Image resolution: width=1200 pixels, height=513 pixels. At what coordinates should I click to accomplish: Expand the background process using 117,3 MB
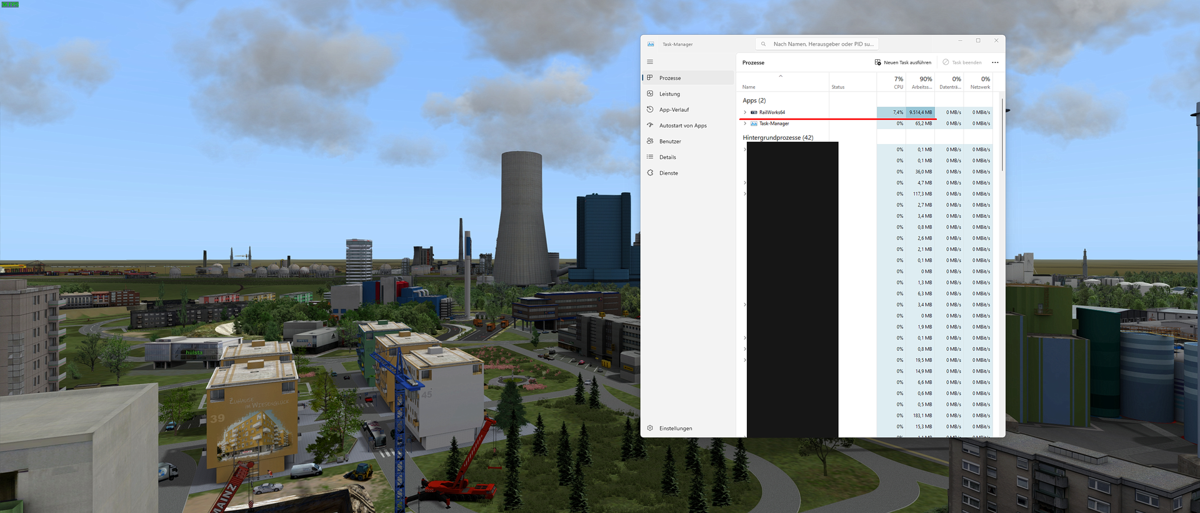745,194
